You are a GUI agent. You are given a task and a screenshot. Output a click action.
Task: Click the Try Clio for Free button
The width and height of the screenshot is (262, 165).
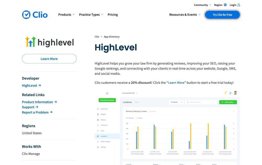[222, 15]
